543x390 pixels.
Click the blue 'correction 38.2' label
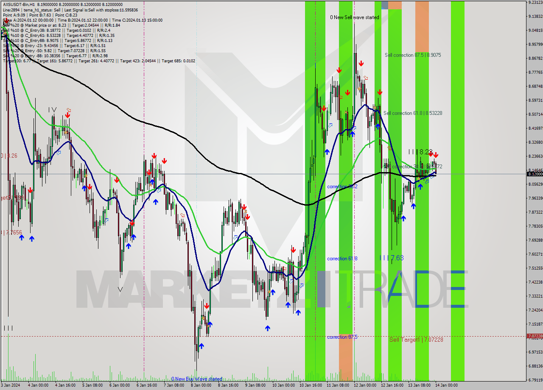pos(342,187)
